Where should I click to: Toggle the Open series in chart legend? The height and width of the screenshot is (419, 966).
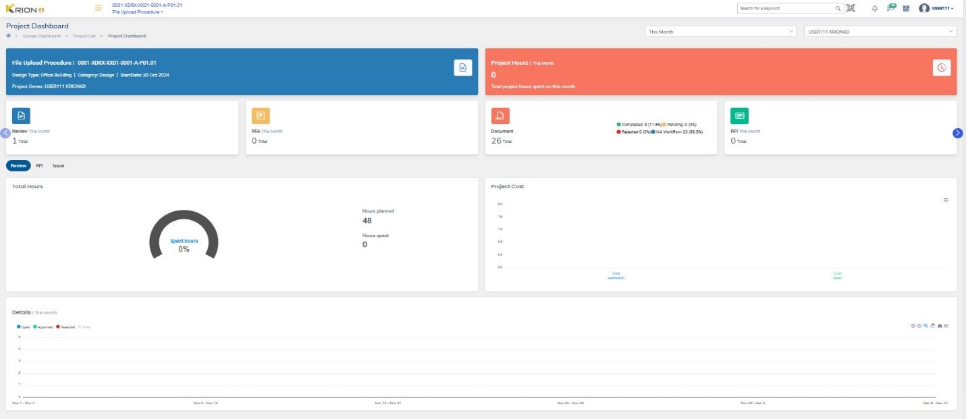(24, 327)
